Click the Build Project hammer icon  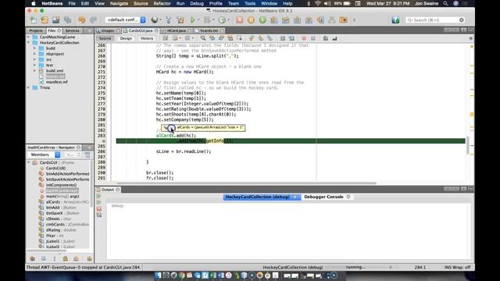169,20
